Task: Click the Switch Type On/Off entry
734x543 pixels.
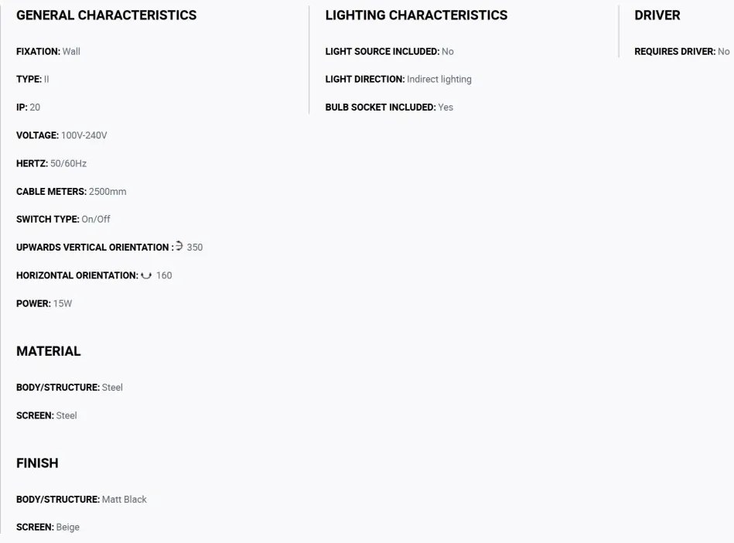Action: (63, 219)
